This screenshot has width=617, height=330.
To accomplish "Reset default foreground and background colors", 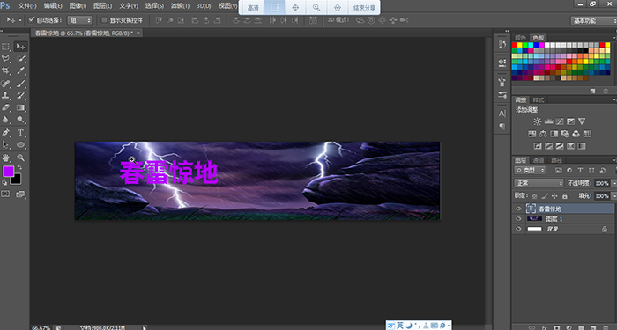I will point(4,183).
